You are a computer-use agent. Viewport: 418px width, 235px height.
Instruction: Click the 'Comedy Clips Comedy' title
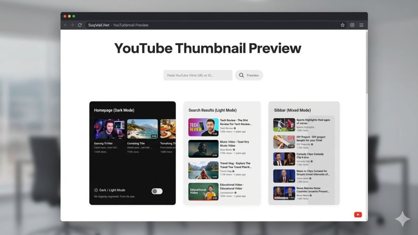click(310, 156)
